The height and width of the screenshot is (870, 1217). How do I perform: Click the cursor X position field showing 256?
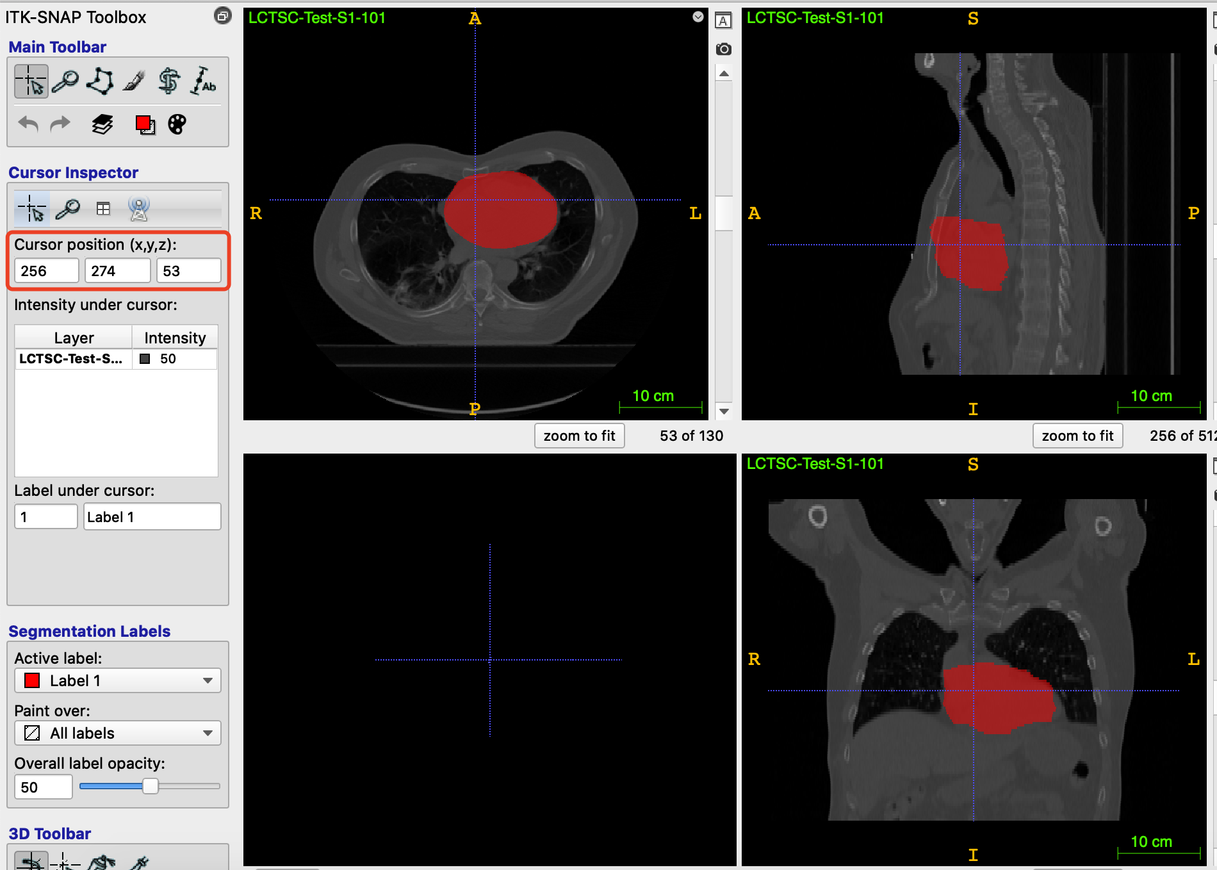click(45, 270)
